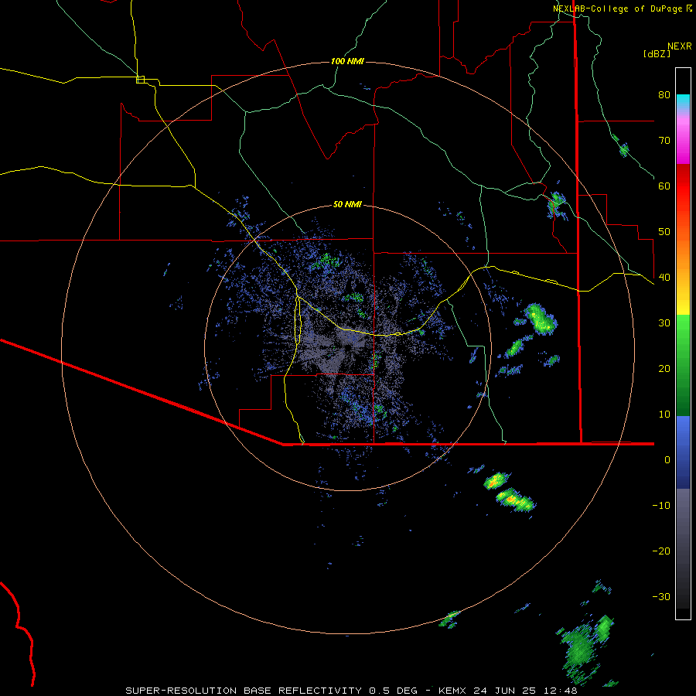This screenshot has width=696, height=696.
Task: Click the [dBZ] units label
Action: pyautogui.click(x=657, y=53)
